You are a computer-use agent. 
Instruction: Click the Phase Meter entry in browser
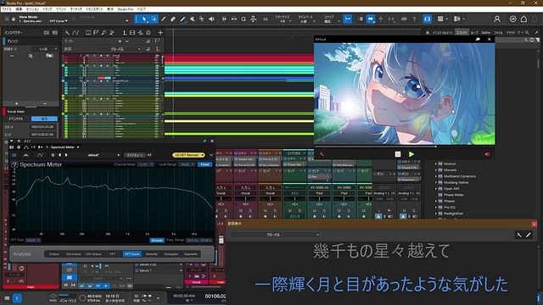coord(454,195)
